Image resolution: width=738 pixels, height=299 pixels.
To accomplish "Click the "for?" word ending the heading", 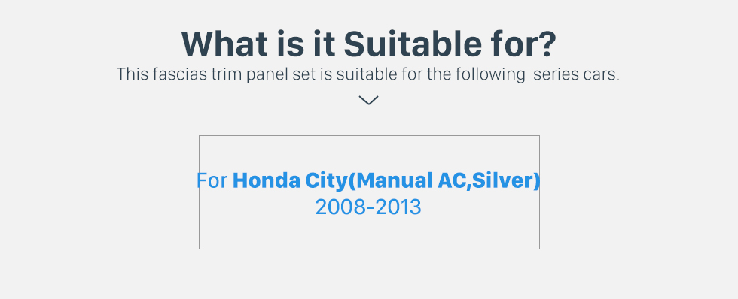I will tap(523, 44).
